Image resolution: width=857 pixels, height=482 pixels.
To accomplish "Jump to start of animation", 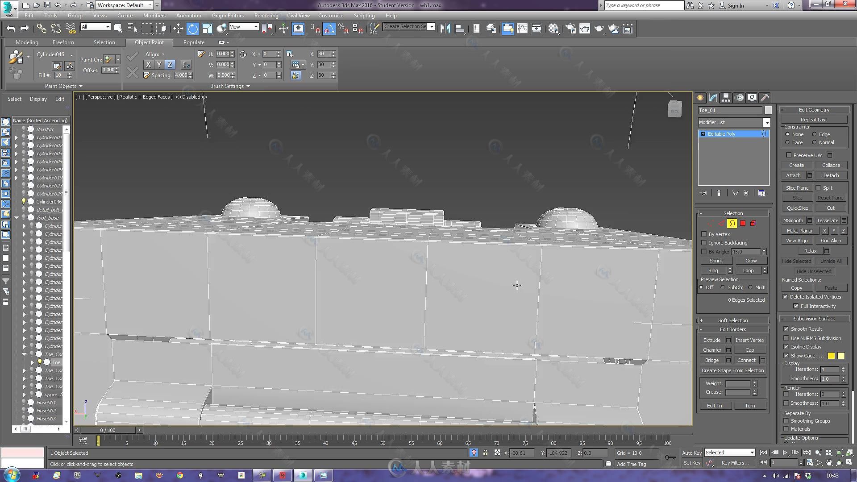I will coord(763,453).
